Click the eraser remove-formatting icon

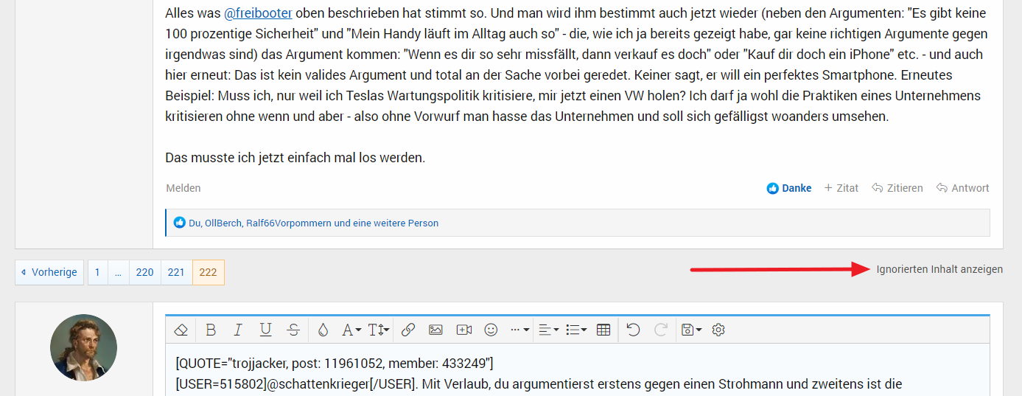[181, 330]
